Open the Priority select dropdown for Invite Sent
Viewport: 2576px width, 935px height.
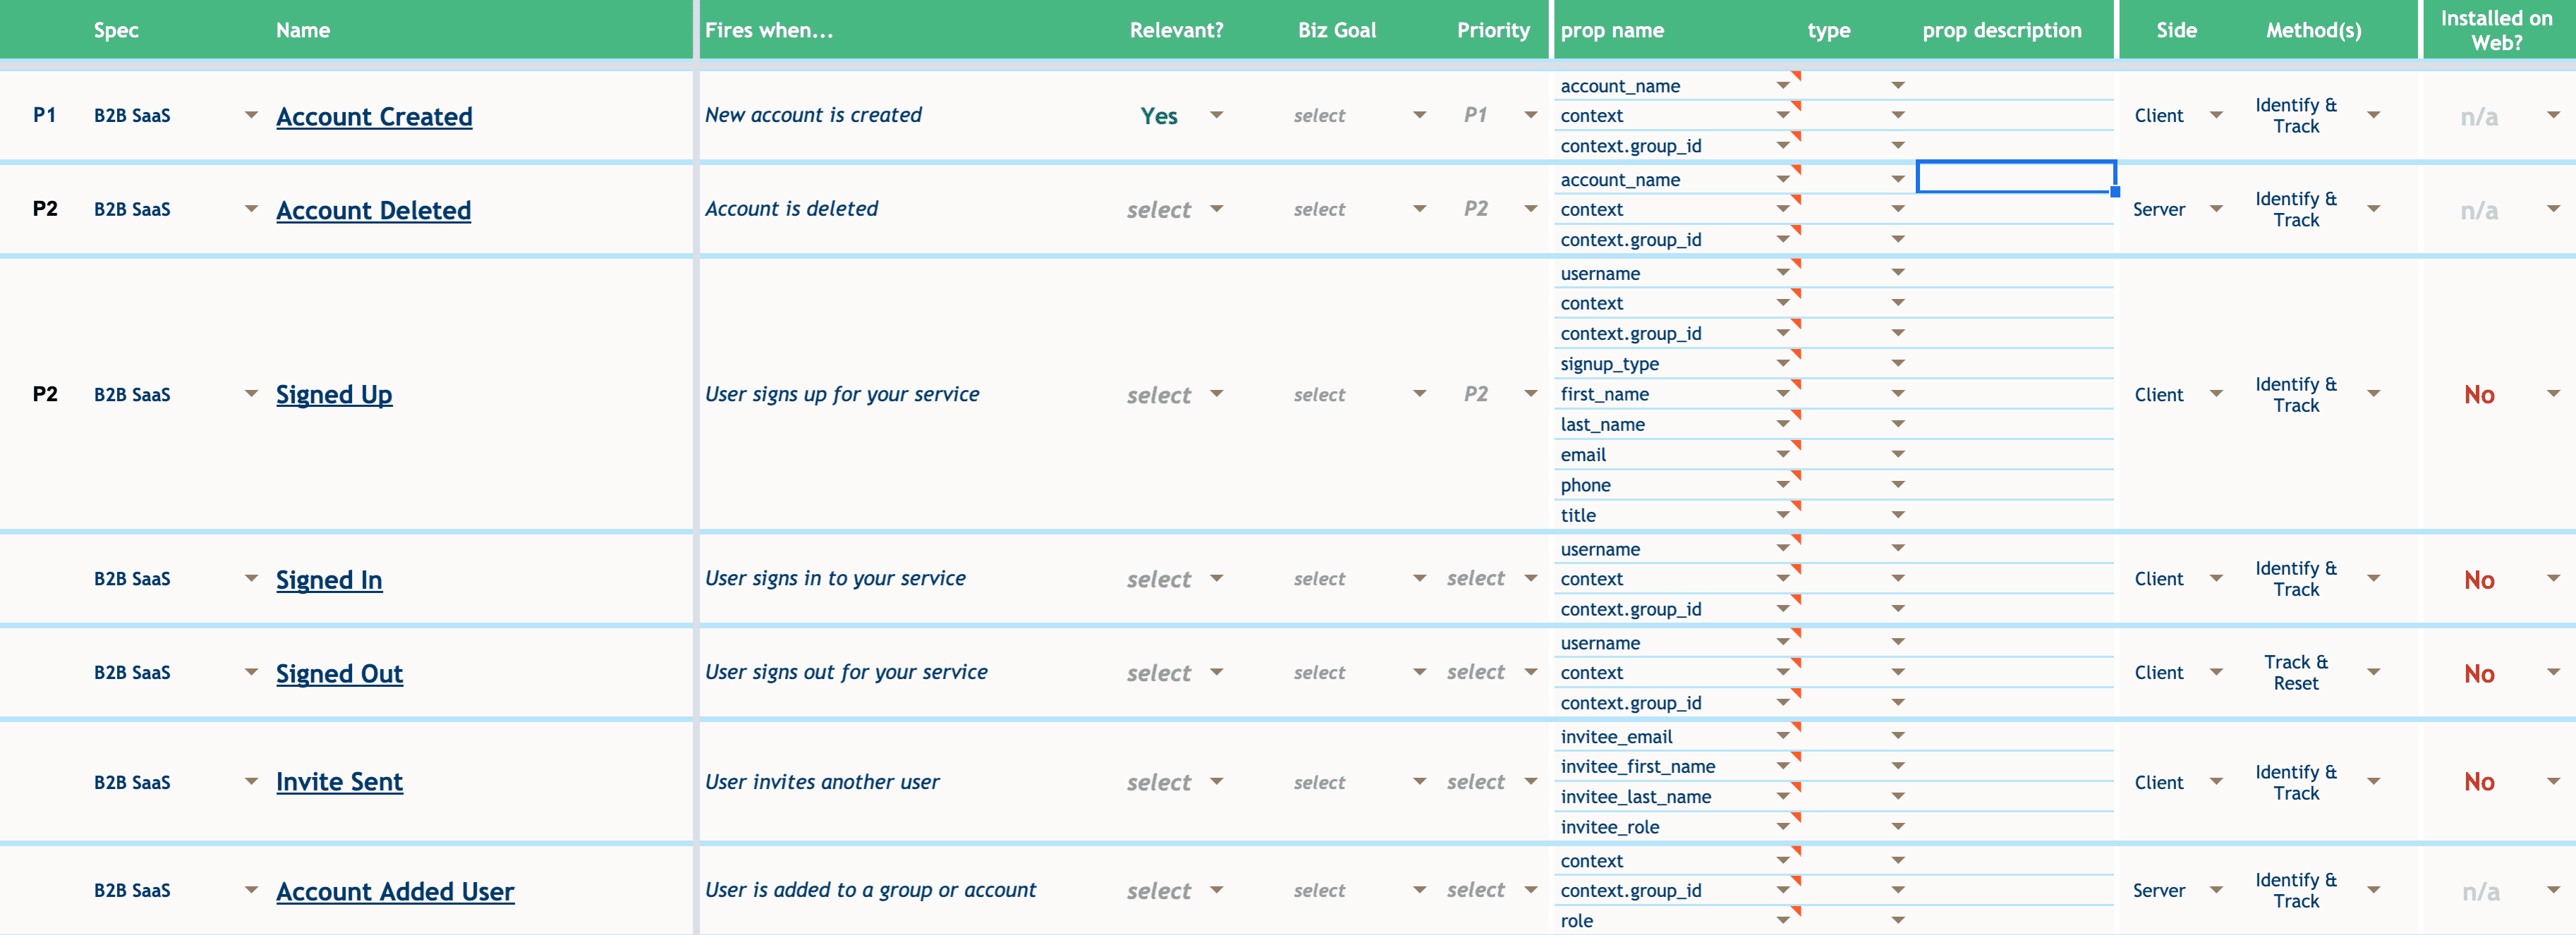1531,781
